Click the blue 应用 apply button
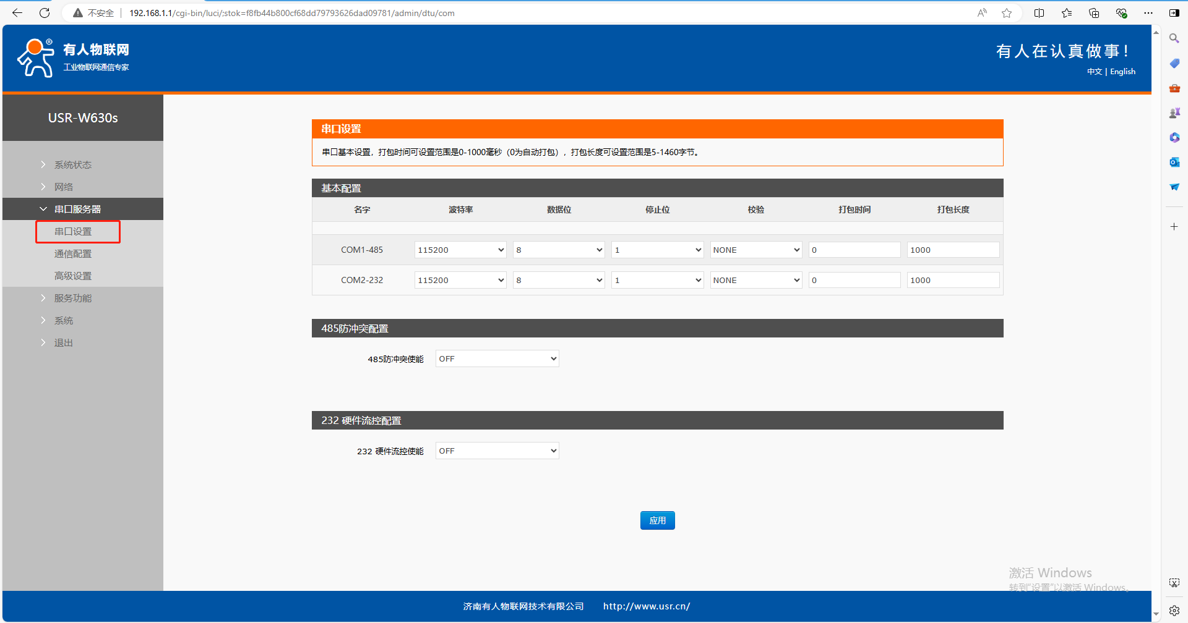 (x=657, y=520)
